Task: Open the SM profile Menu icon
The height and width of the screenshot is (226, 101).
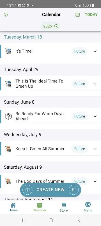Action: [88, 204]
